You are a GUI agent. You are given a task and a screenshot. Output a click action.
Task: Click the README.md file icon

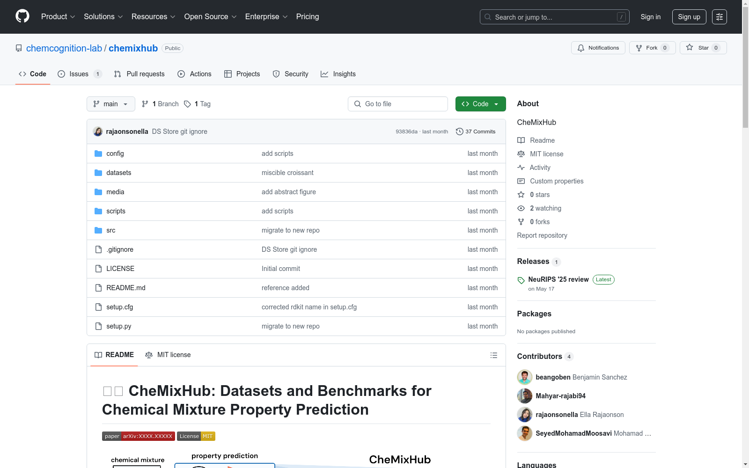pos(98,288)
